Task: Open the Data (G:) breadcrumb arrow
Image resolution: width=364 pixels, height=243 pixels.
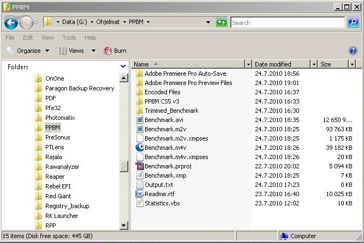Action: (92, 22)
